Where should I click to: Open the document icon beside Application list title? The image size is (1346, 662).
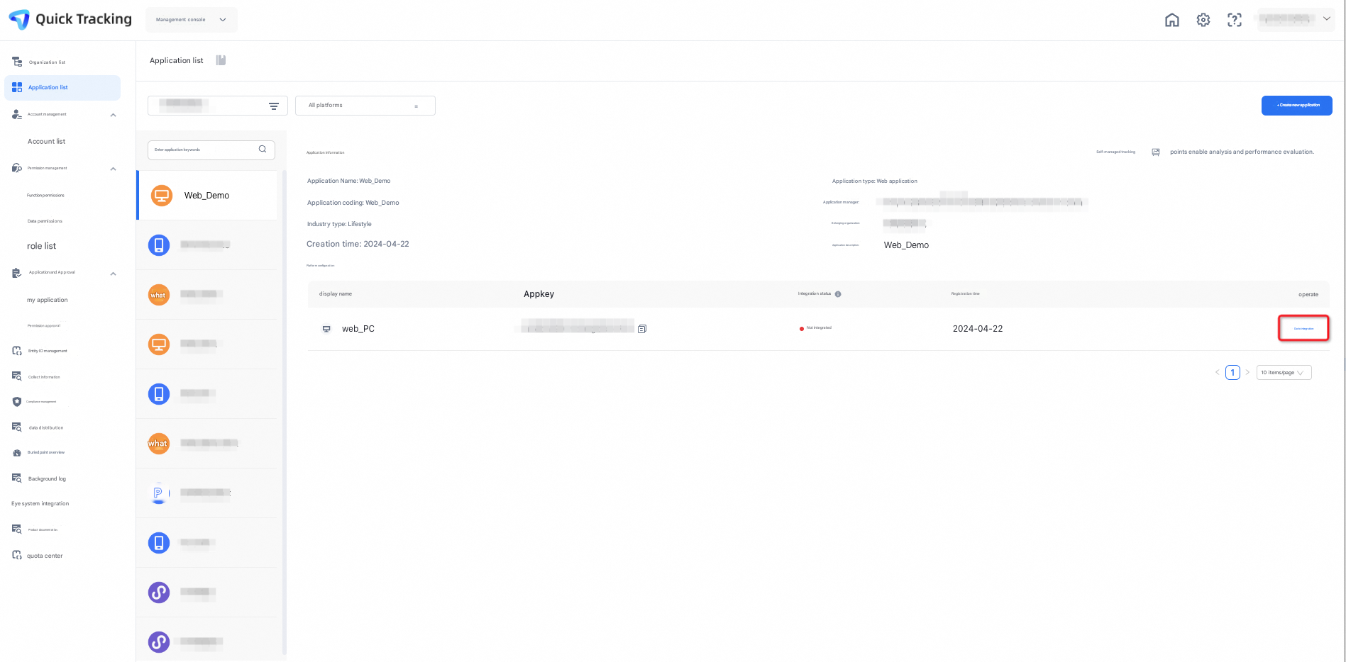(x=221, y=60)
